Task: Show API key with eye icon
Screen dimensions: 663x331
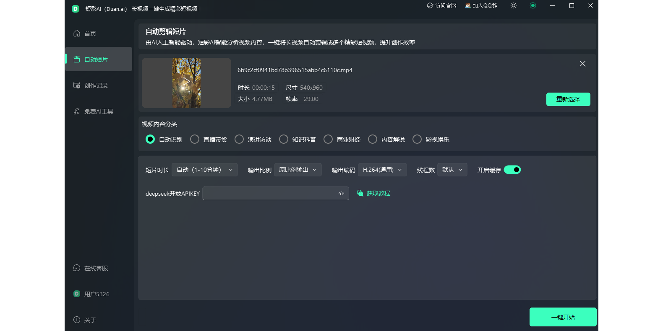Action: click(341, 194)
